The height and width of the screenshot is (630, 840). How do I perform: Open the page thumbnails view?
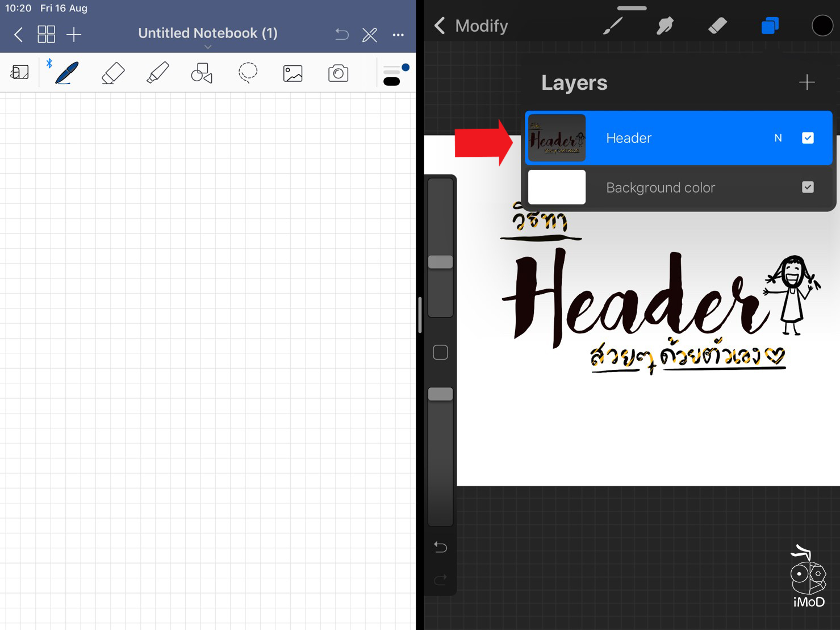[46, 34]
